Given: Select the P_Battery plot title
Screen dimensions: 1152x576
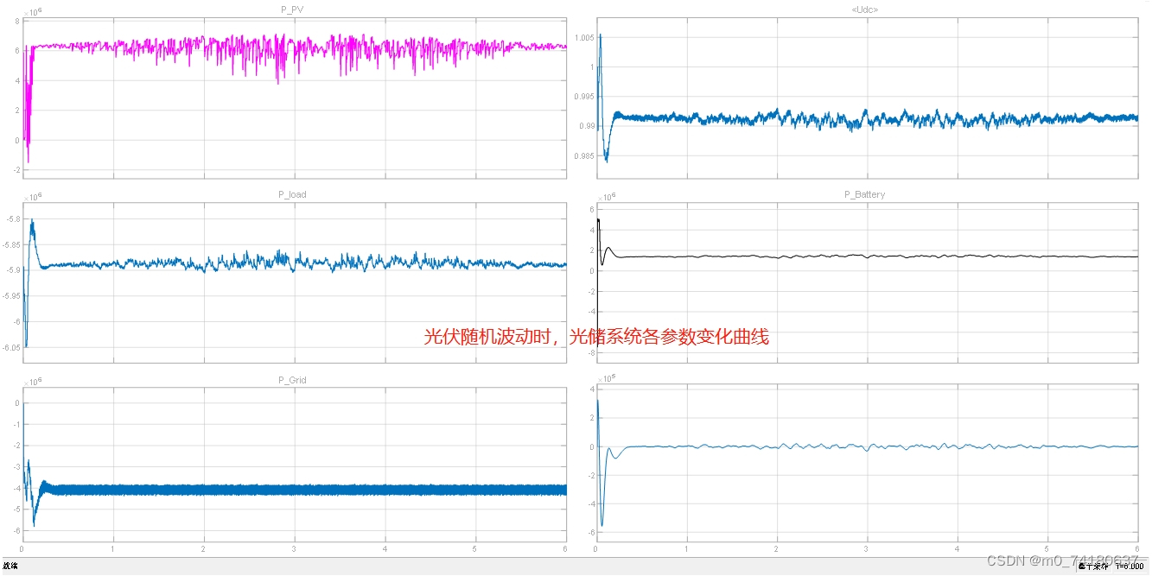Looking at the screenshot, I should point(865,194).
